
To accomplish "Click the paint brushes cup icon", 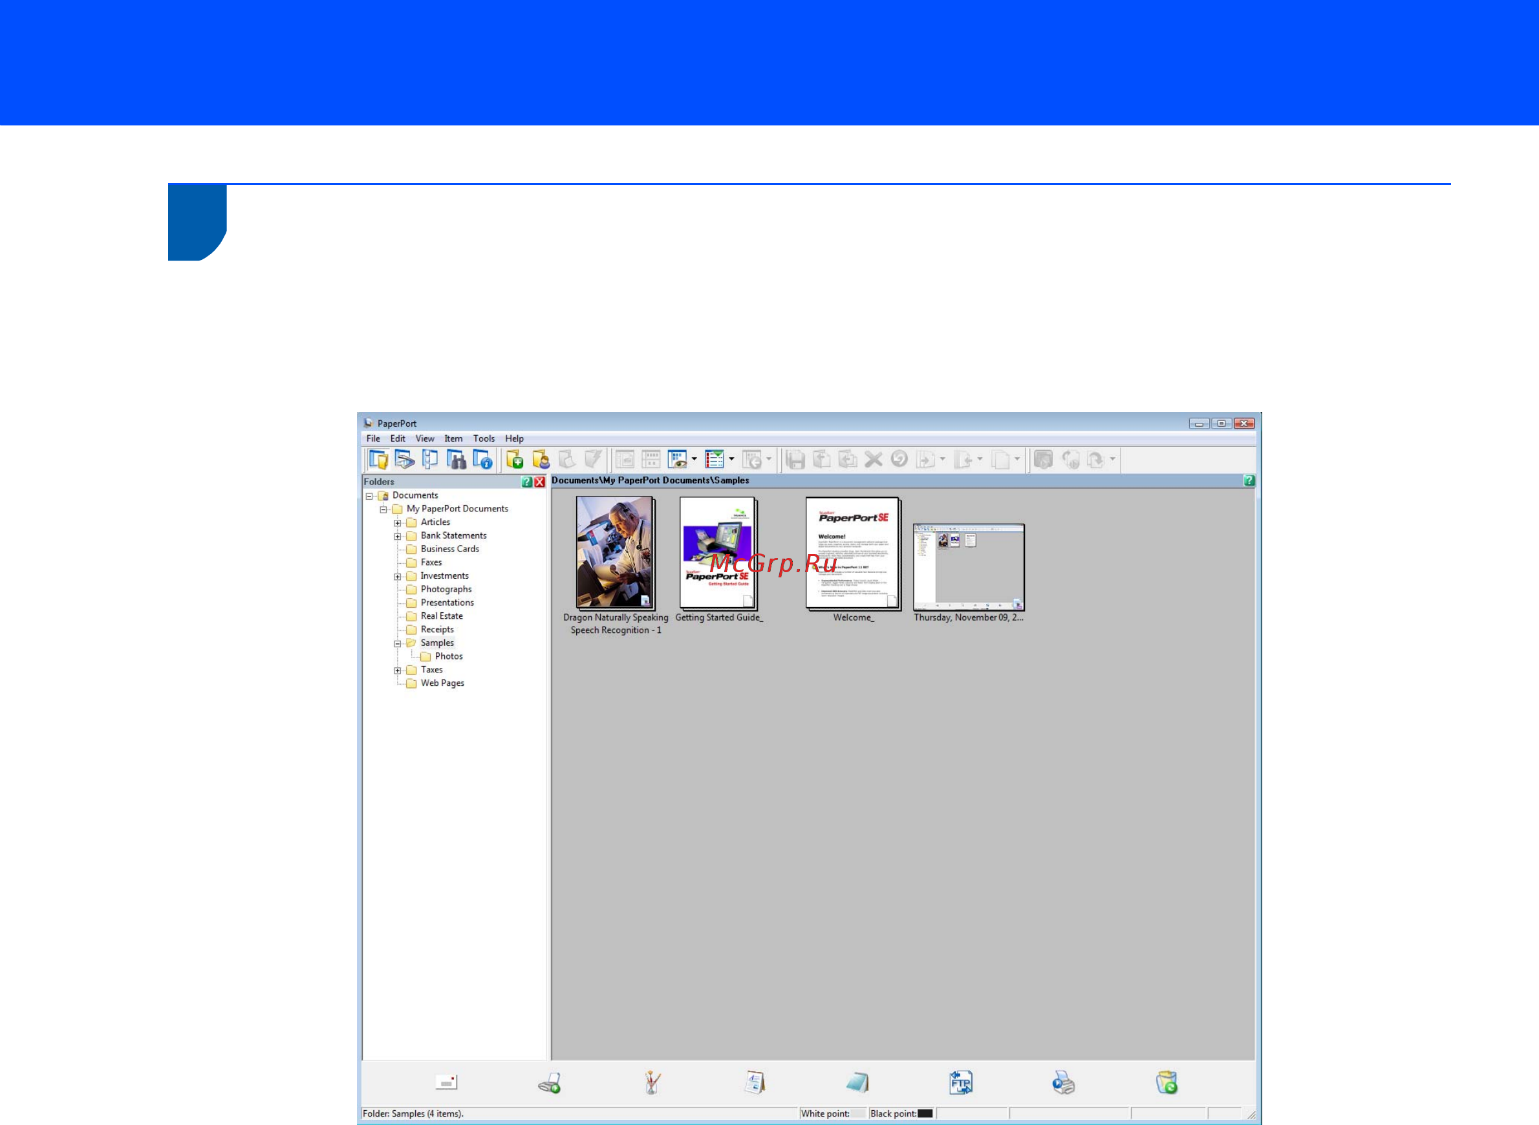I will point(652,1082).
